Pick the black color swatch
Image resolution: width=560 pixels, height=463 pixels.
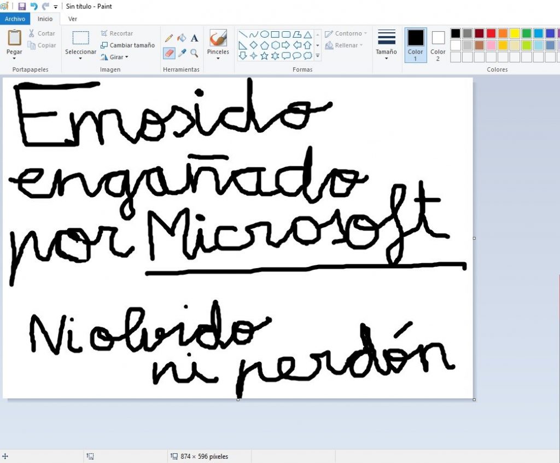[456, 33]
